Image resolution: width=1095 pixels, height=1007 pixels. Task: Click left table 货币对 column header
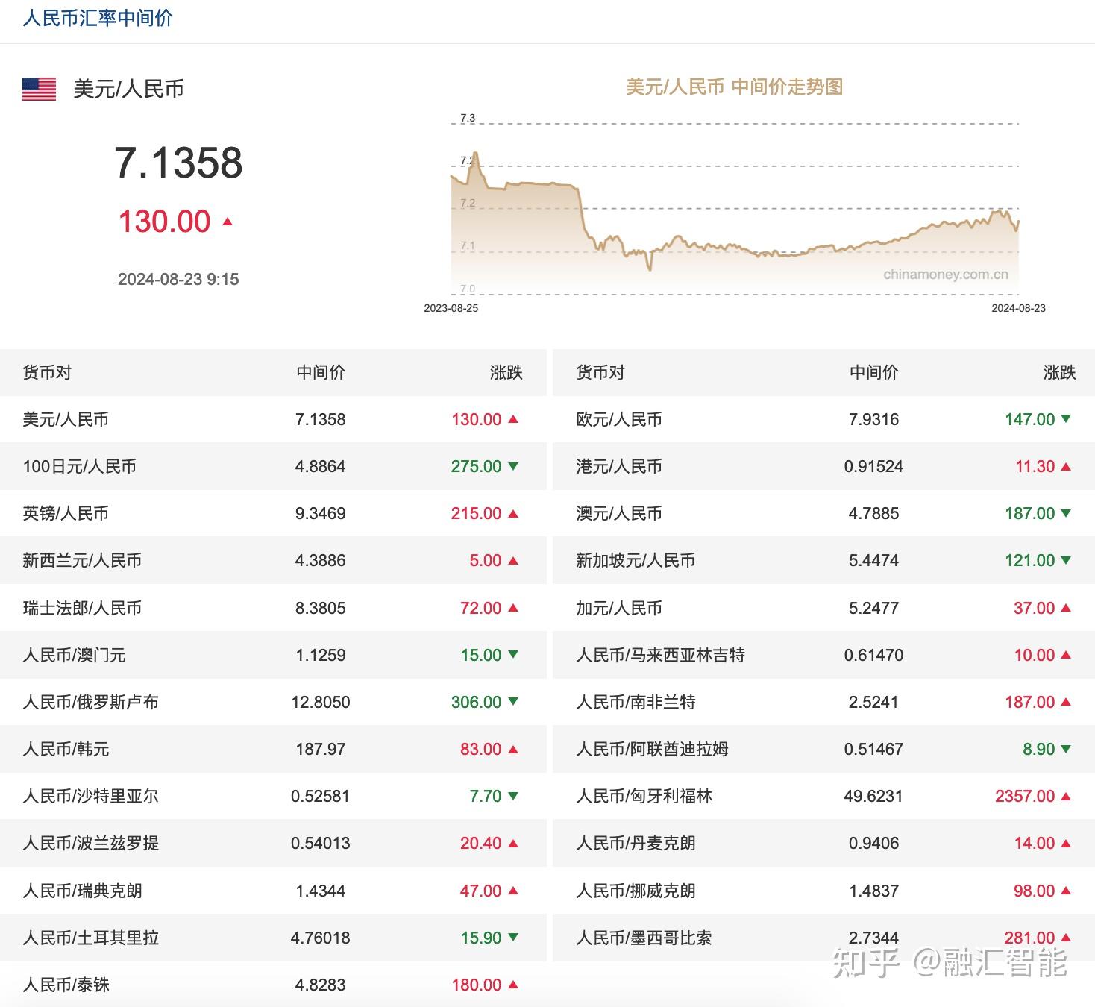pyautogui.click(x=47, y=372)
